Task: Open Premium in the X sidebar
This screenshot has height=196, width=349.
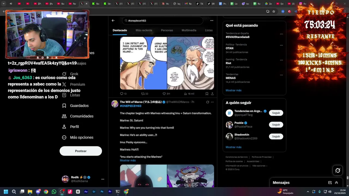Action: 74,84
